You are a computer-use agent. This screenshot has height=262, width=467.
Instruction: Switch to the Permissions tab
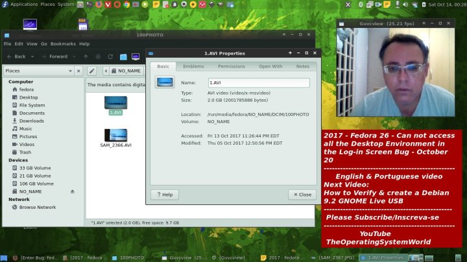[x=232, y=66]
